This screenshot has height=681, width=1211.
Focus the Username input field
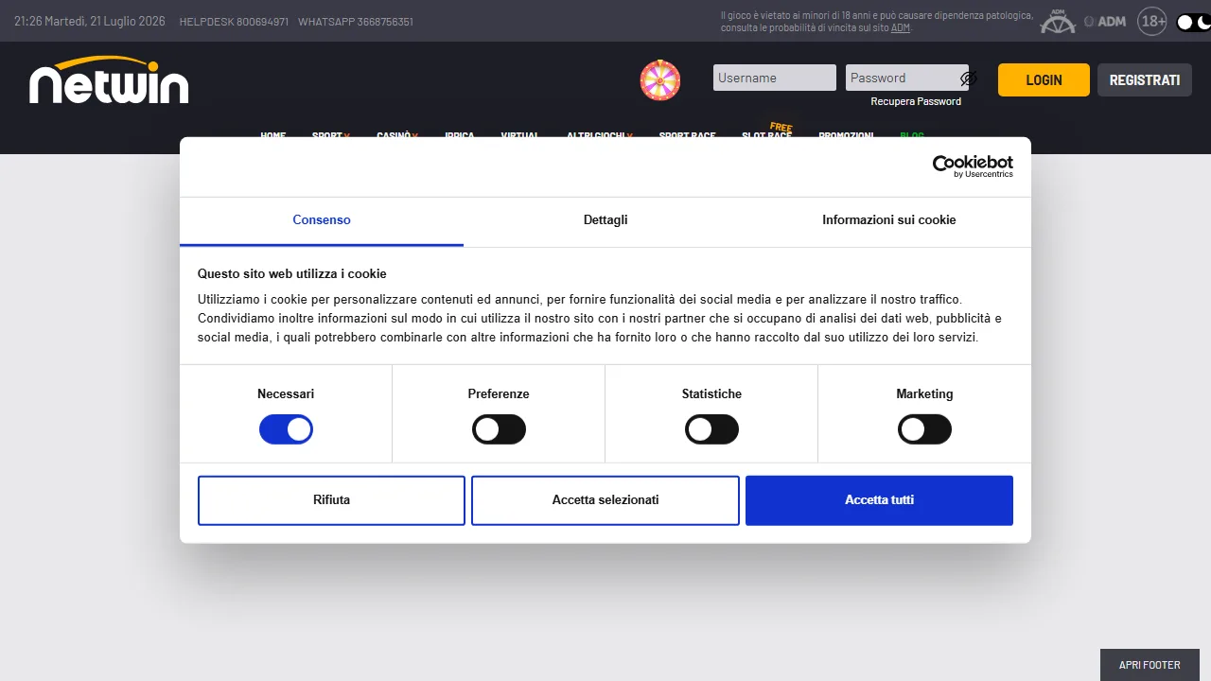(x=775, y=78)
